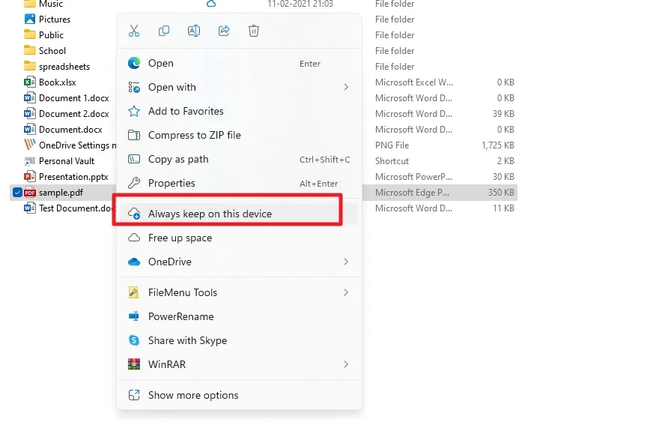The height and width of the screenshot is (425, 656).
Task: Select Add to Favorites
Action: (239, 111)
